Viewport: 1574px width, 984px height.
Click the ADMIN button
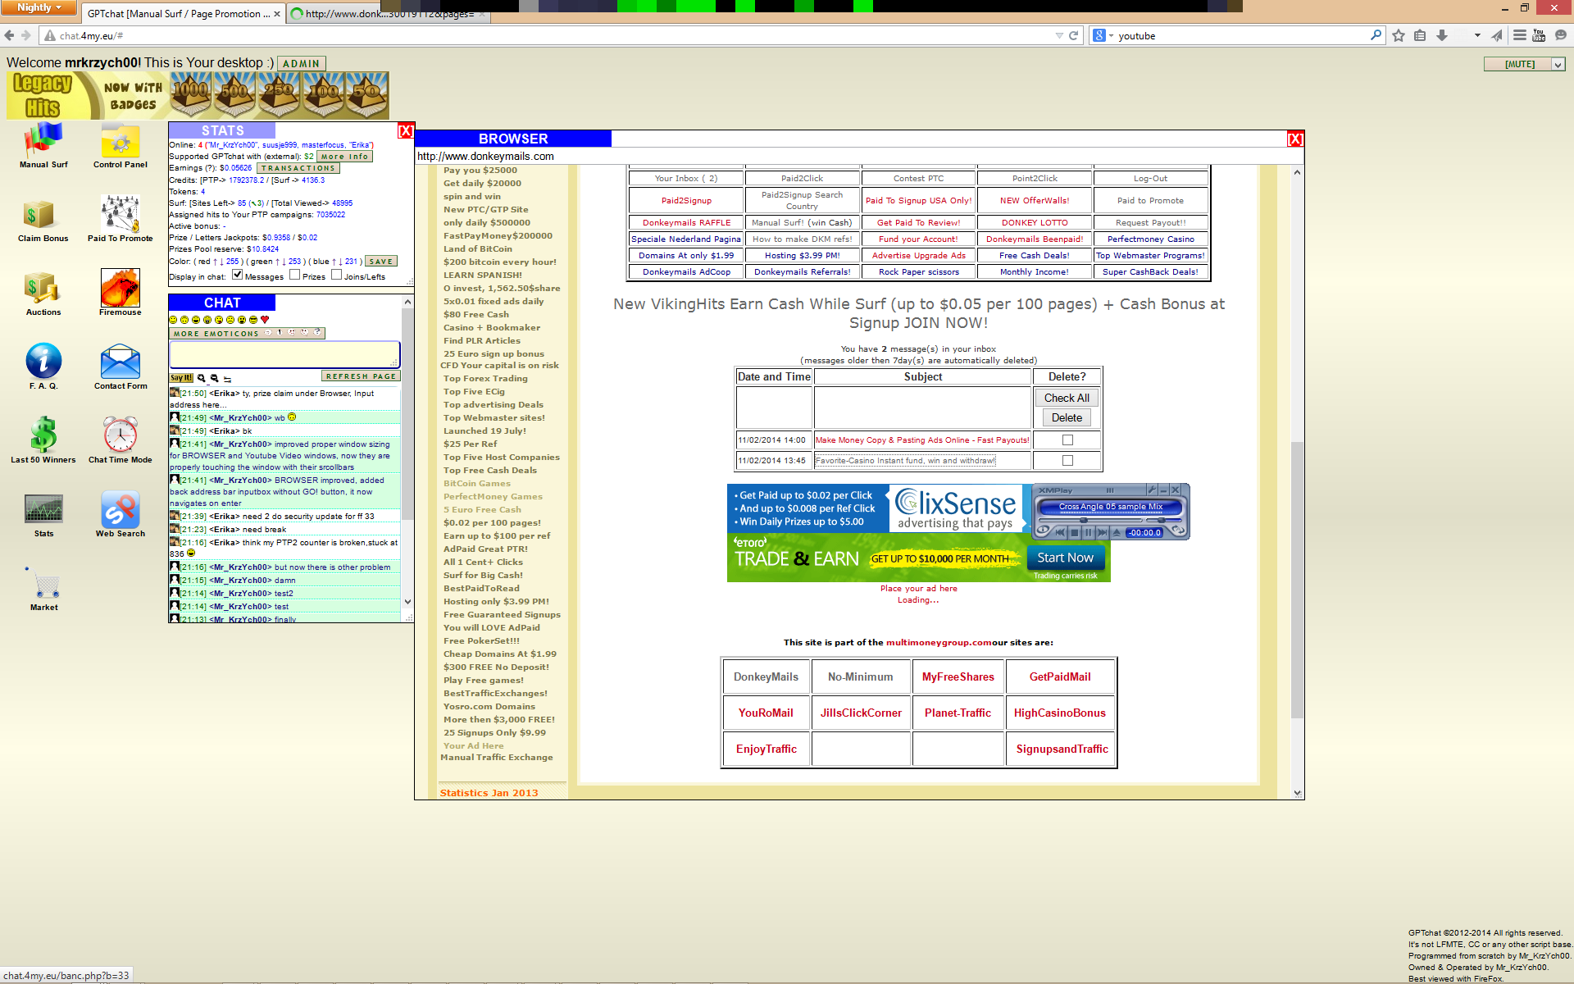click(301, 63)
